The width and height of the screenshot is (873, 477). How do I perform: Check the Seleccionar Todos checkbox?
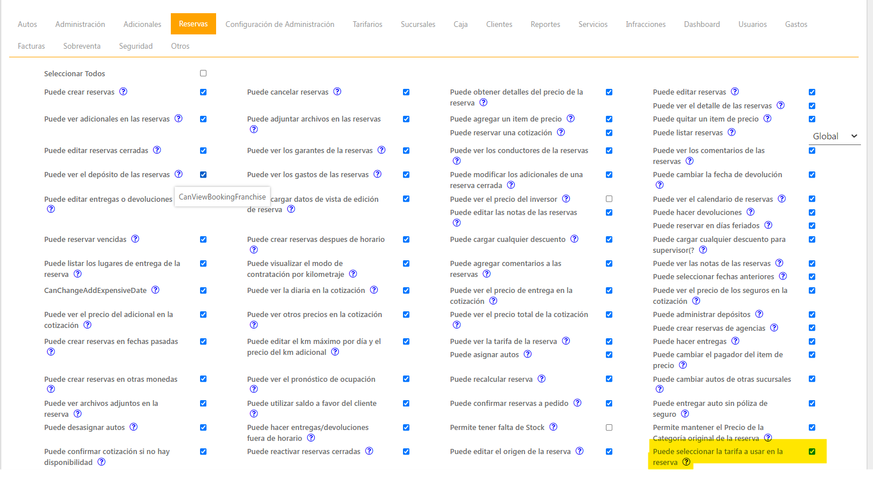pos(203,73)
